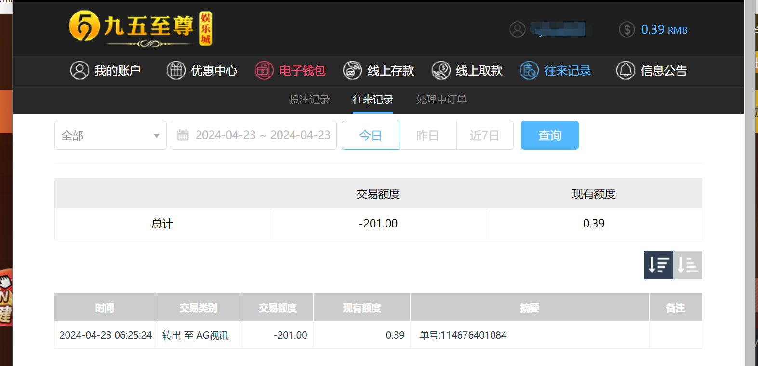Click the dollar balance coin icon
The width and height of the screenshot is (758, 366).
click(x=627, y=29)
